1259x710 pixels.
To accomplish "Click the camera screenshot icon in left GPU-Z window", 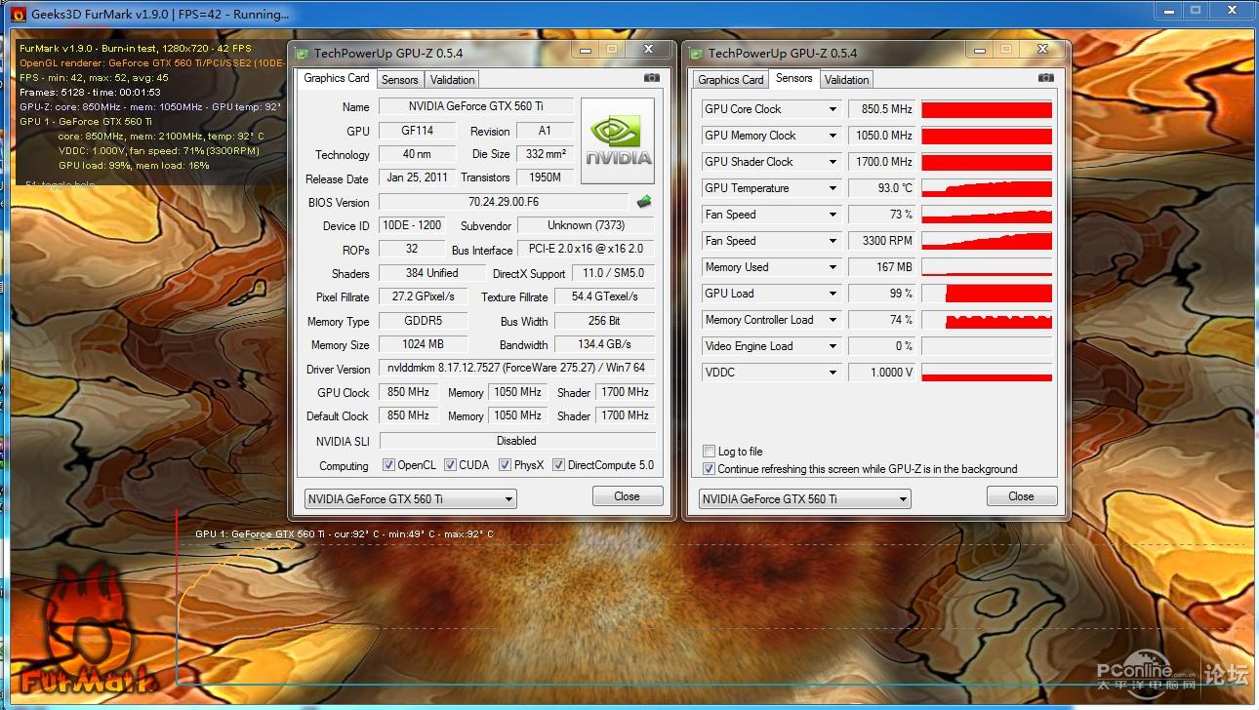I will coord(652,78).
